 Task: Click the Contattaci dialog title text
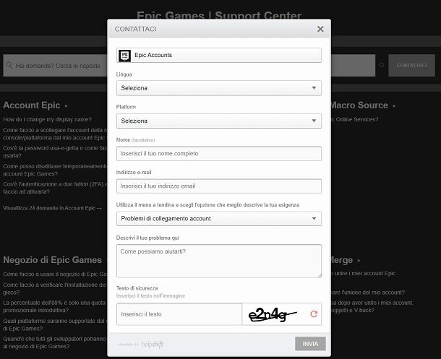coord(135,29)
